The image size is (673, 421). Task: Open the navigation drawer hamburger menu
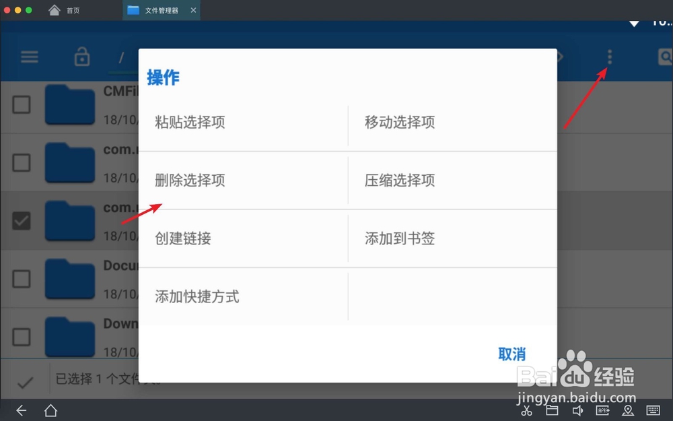point(29,57)
